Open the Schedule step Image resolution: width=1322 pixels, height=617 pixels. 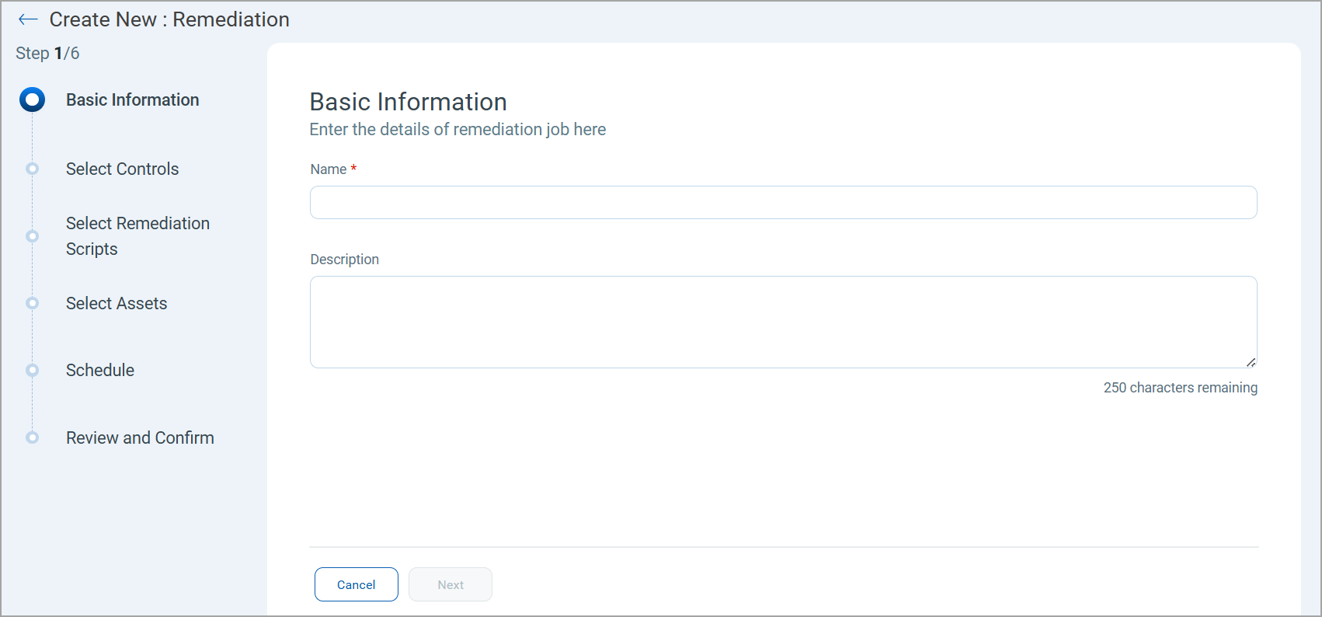(100, 370)
